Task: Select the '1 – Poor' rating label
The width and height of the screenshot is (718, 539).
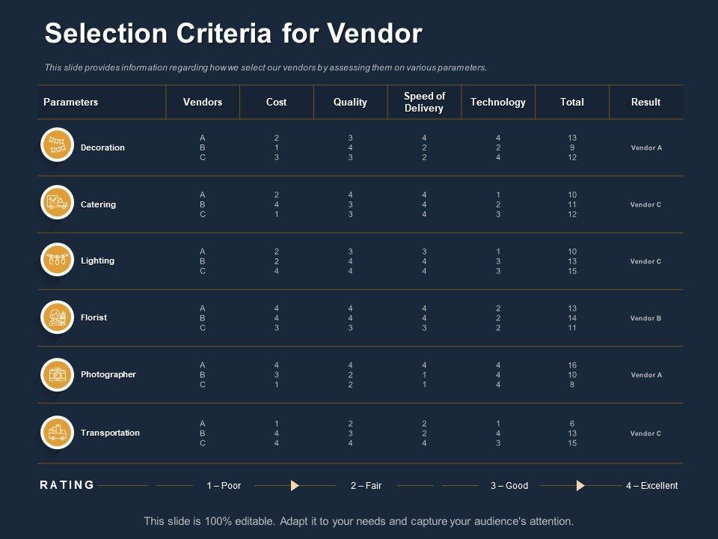Action: [224, 486]
